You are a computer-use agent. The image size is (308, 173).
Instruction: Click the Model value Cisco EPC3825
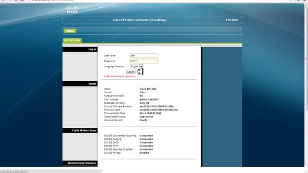[148, 89]
